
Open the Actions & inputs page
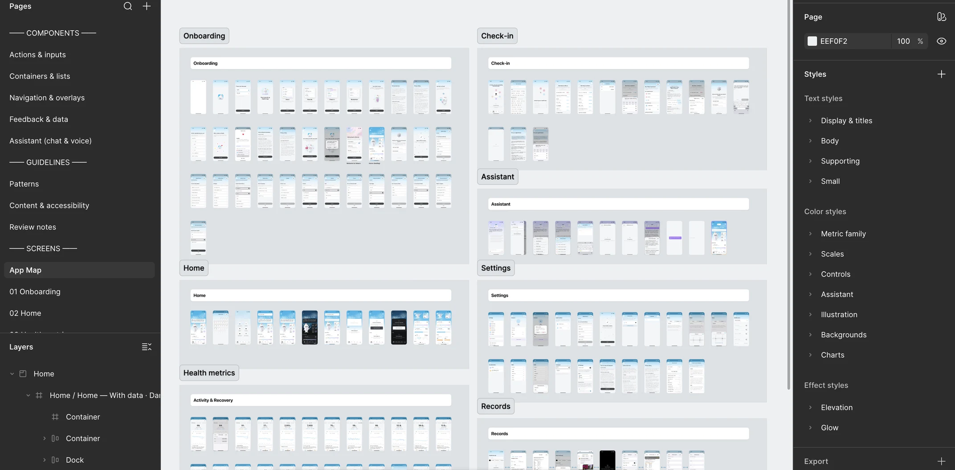[79, 54]
